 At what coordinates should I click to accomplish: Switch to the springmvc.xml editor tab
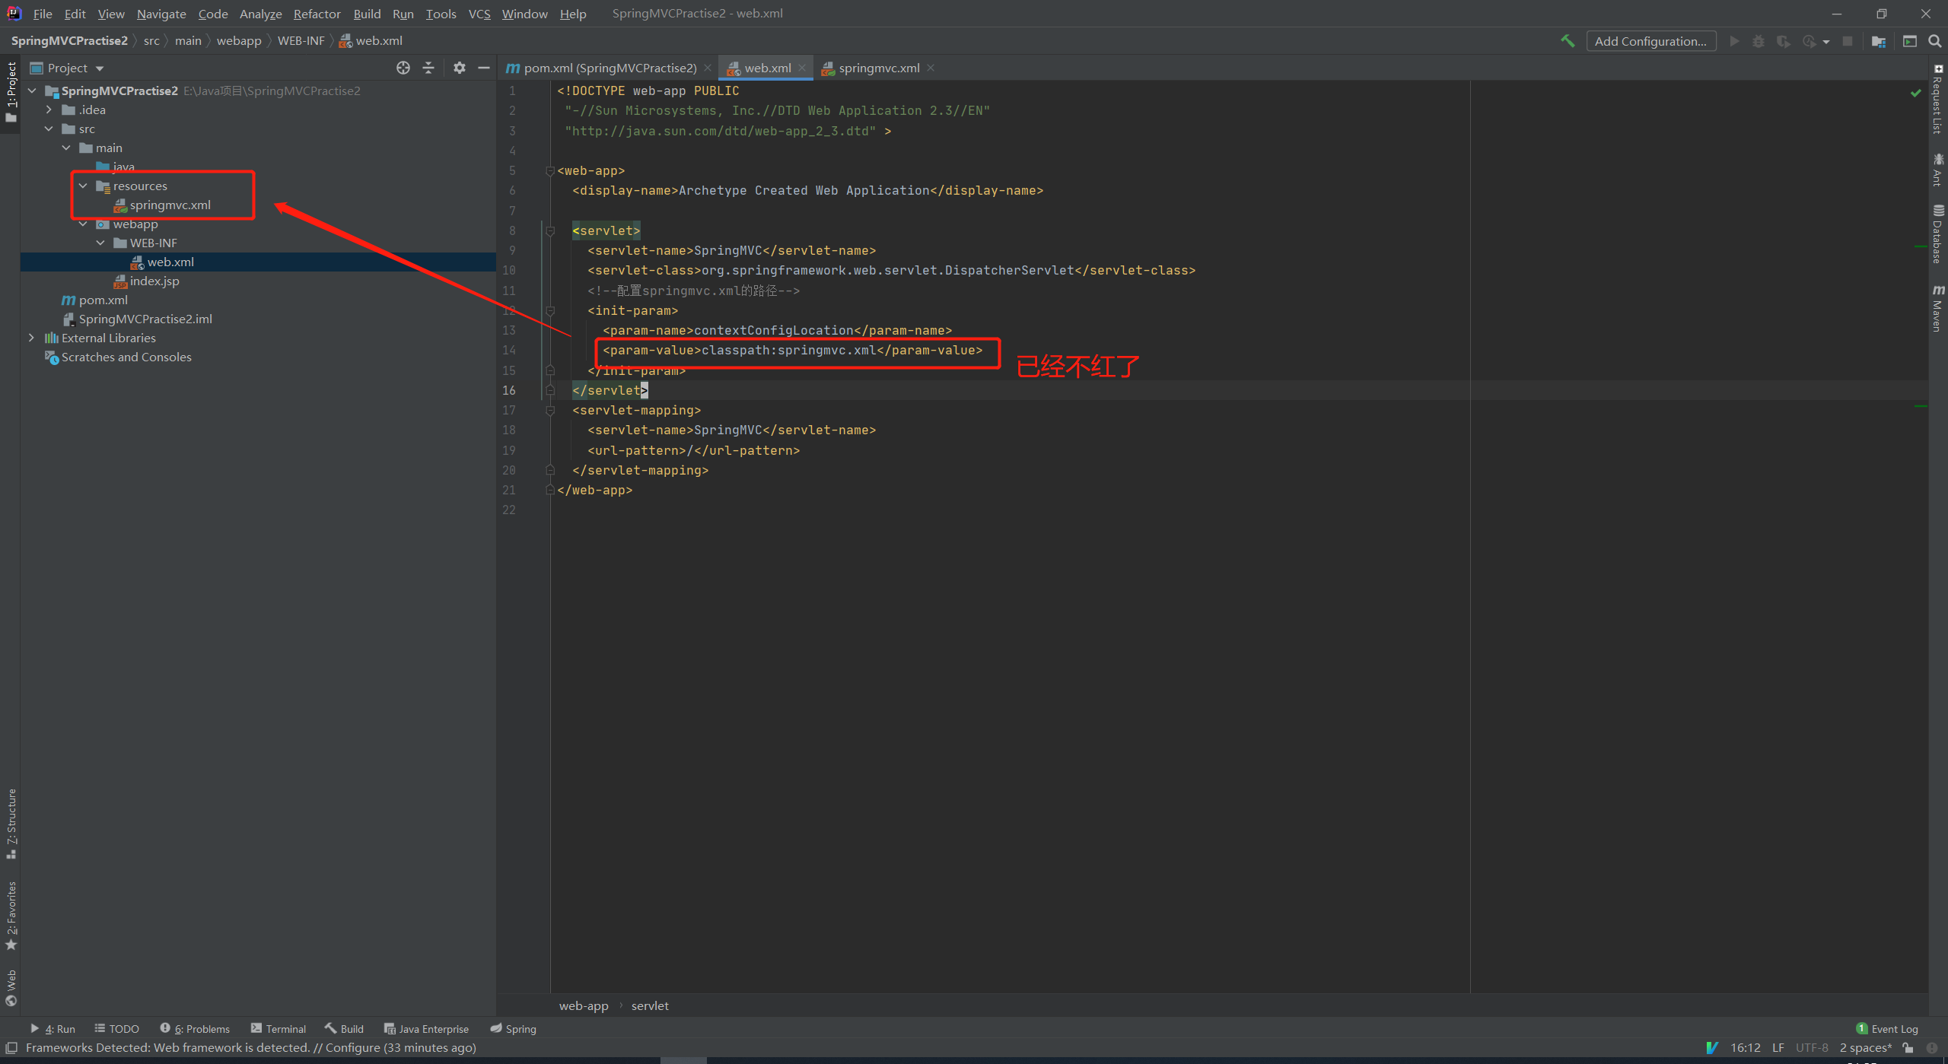878,68
